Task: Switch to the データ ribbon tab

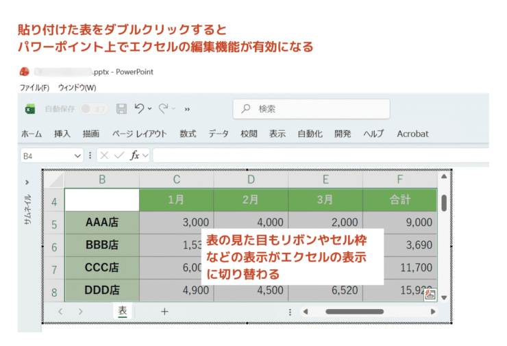Action: click(x=219, y=134)
